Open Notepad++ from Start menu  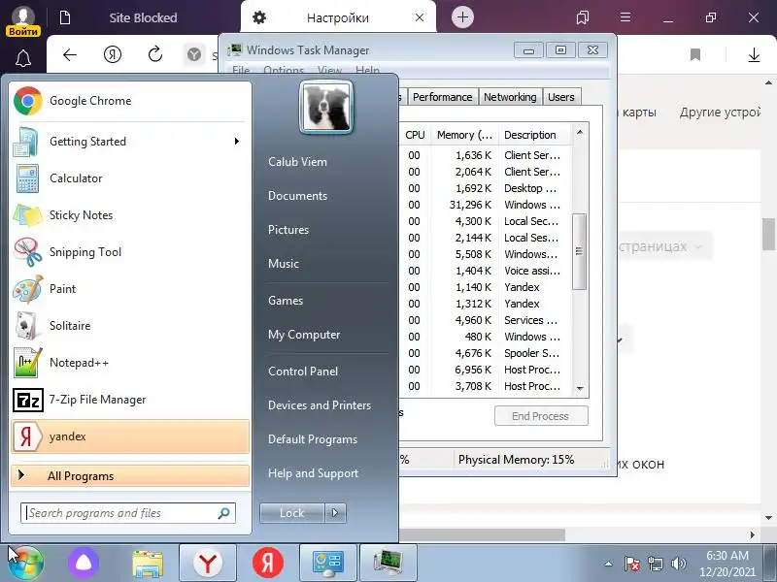tap(129, 363)
